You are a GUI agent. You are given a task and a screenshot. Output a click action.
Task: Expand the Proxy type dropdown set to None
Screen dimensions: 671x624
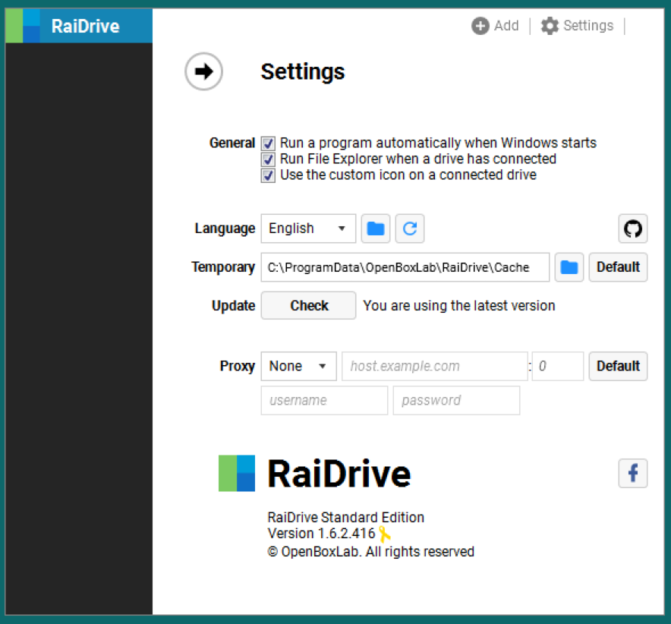pos(298,366)
